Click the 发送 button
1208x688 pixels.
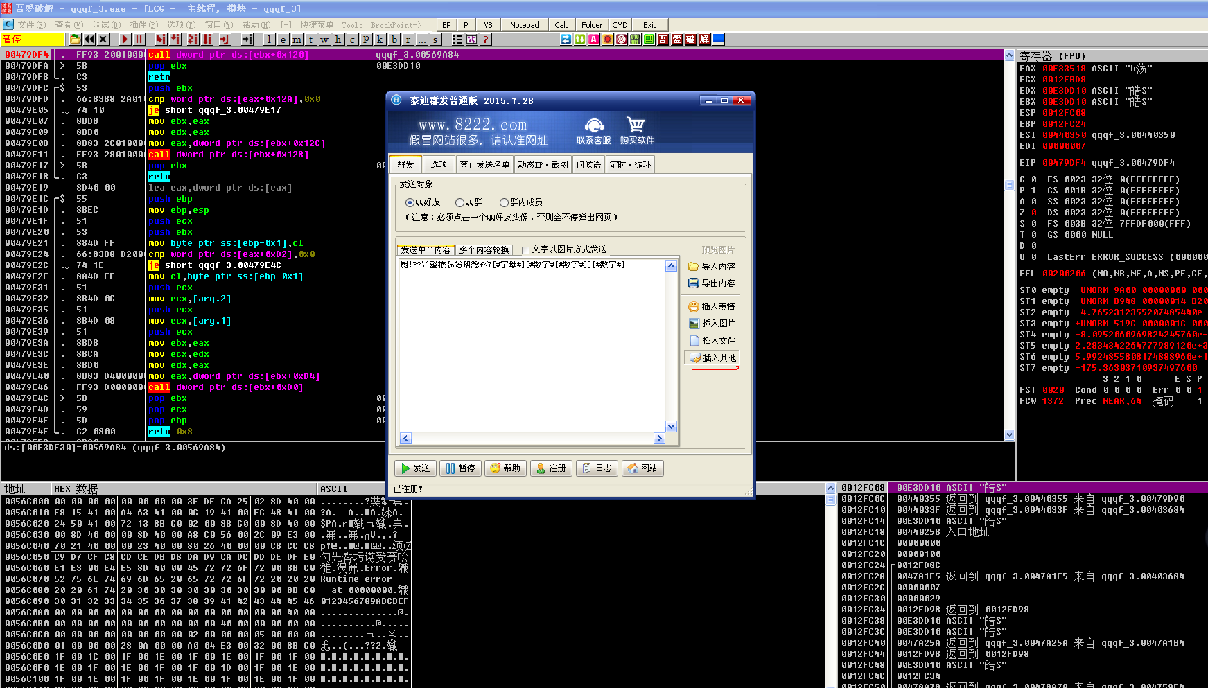(414, 468)
